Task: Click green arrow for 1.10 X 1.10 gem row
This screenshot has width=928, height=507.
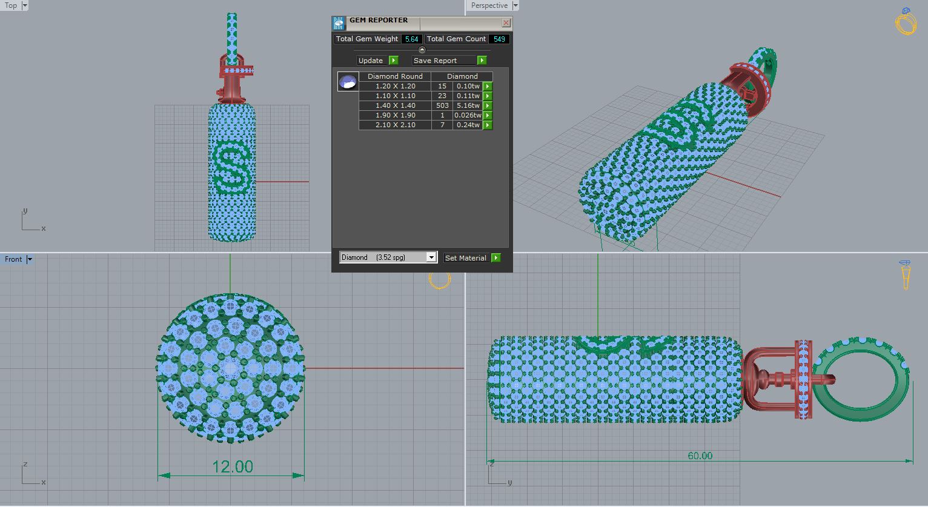Action: click(488, 96)
